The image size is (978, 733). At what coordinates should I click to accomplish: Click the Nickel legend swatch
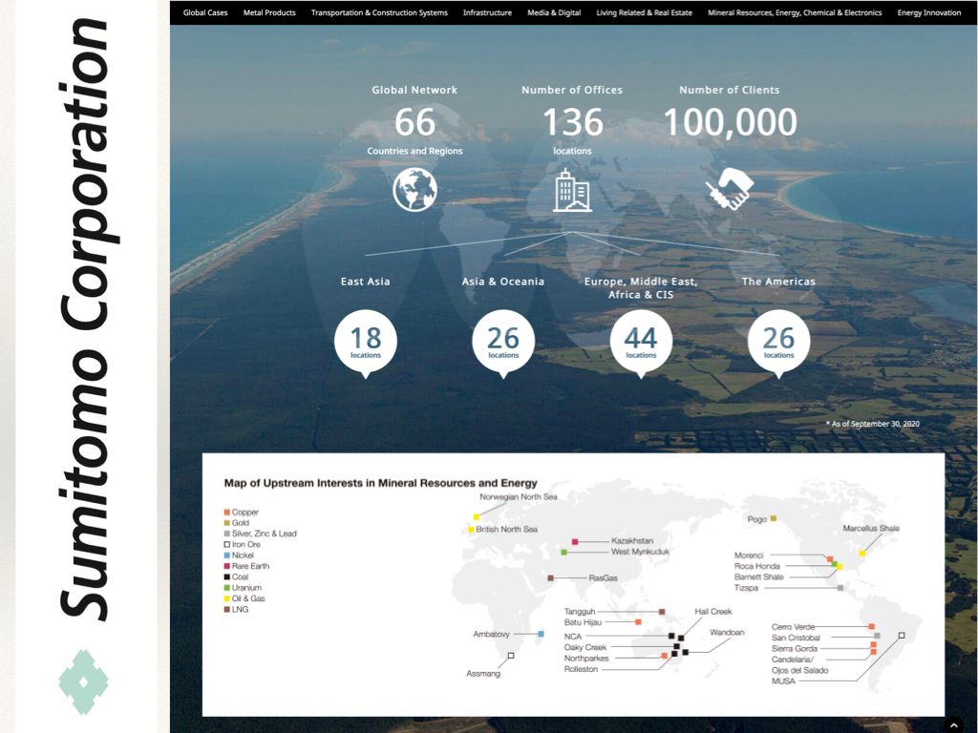point(227,555)
